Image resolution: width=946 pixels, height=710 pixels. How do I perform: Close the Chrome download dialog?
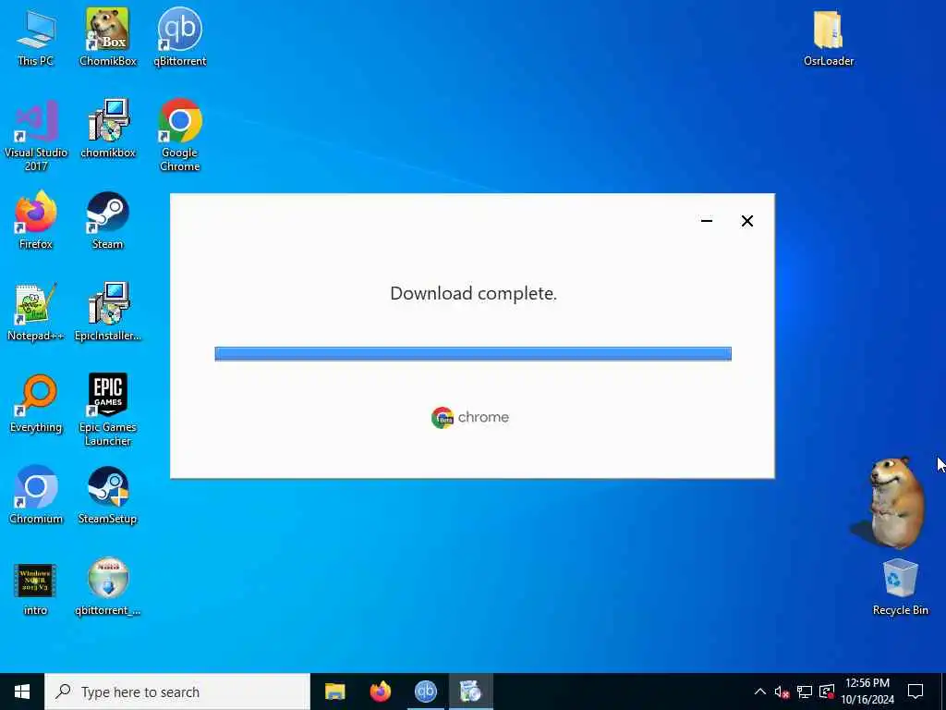pyautogui.click(x=746, y=221)
